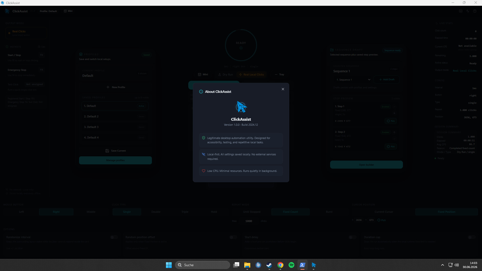482x271 pixels.
Task: Open Spotify from the Windows taskbar
Action: (x=291, y=265)
